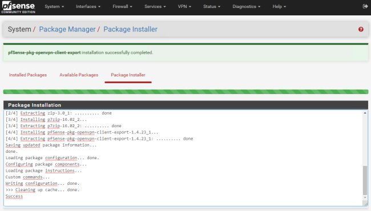Click the textarea resize handle corner
Image resolution: width=371 pixels, height=211 pixels.
[366, 204]
